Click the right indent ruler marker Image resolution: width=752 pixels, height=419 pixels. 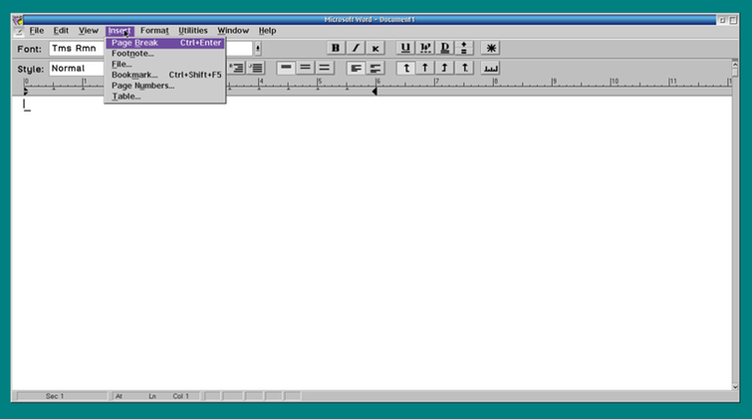click(375, 92)
